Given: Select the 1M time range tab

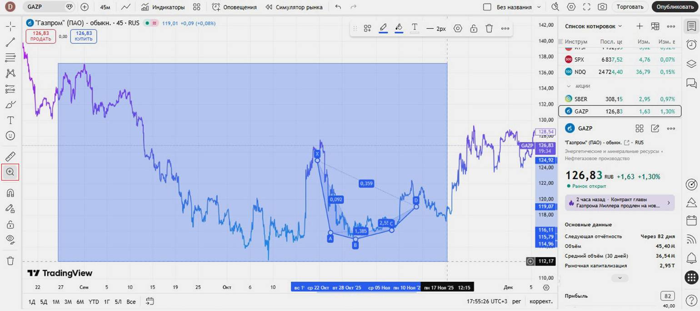Looking at the screenshot, I should [56, 301].
